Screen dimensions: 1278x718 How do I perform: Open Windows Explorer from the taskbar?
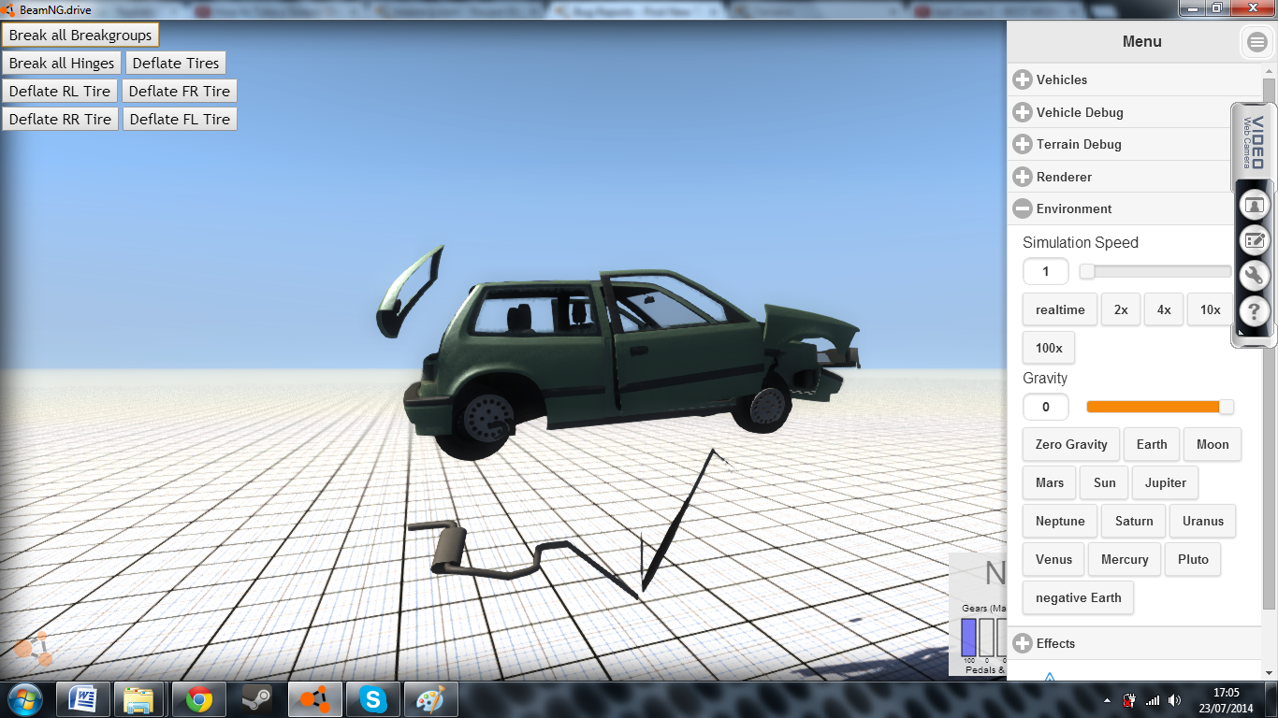point(139,699)
